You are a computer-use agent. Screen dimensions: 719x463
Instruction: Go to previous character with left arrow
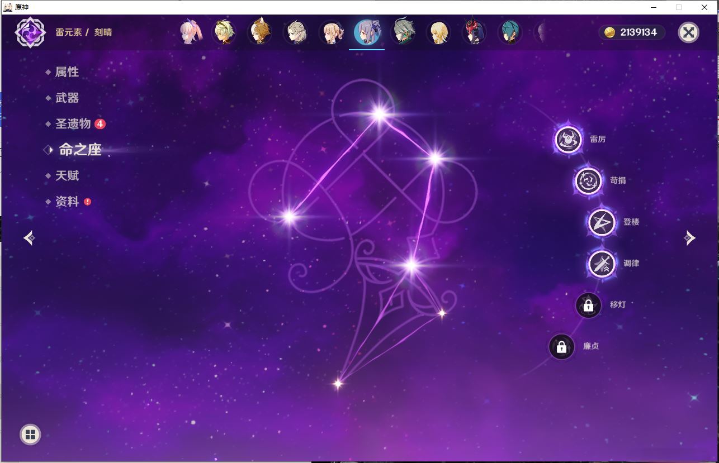pos(30,238)
